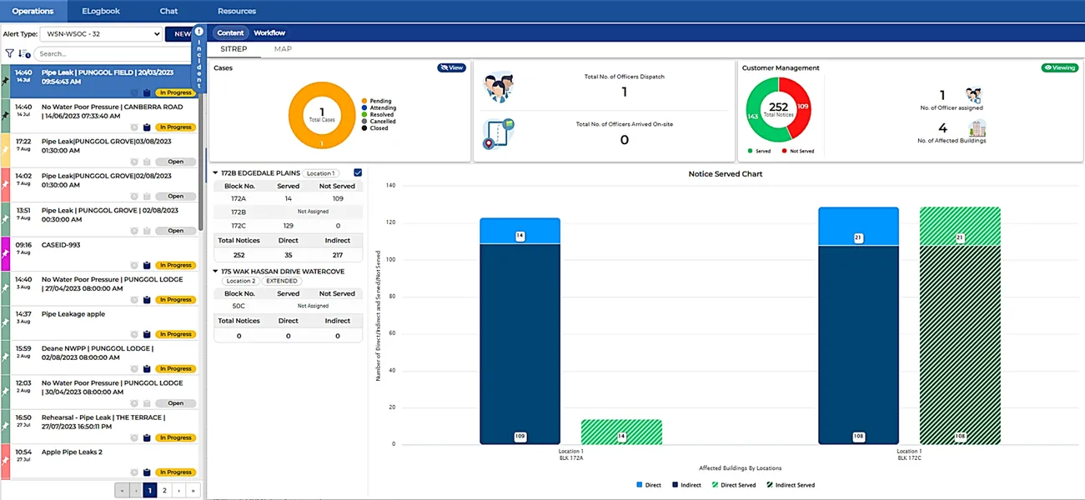Click the clock icon on Apple Pipe Leaks 2
The image size is (1085, 500).
click(x=134, y=472)
